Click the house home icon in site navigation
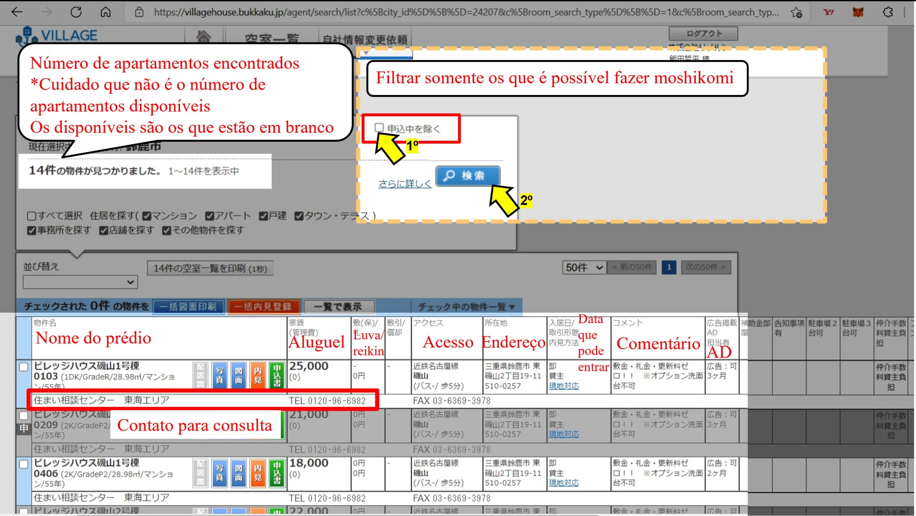 (x=203, y=36)
